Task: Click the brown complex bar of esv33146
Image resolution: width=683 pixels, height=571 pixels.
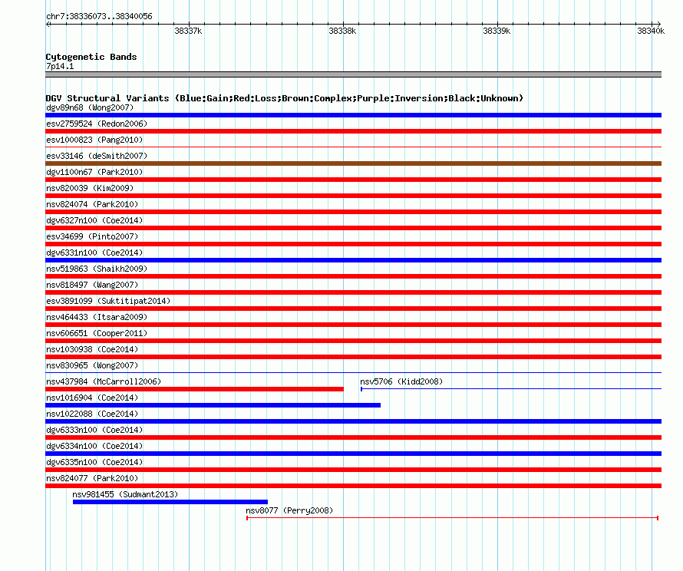Action: click(353, 163)
